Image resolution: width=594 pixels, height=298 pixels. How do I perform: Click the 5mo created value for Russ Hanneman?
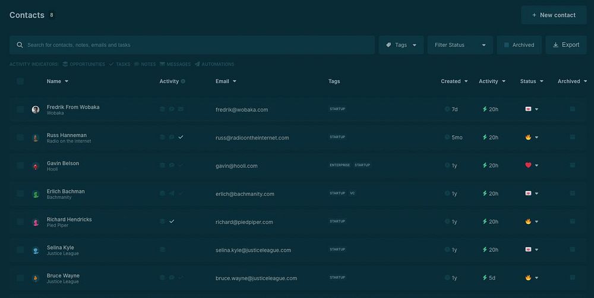[457, 138]
